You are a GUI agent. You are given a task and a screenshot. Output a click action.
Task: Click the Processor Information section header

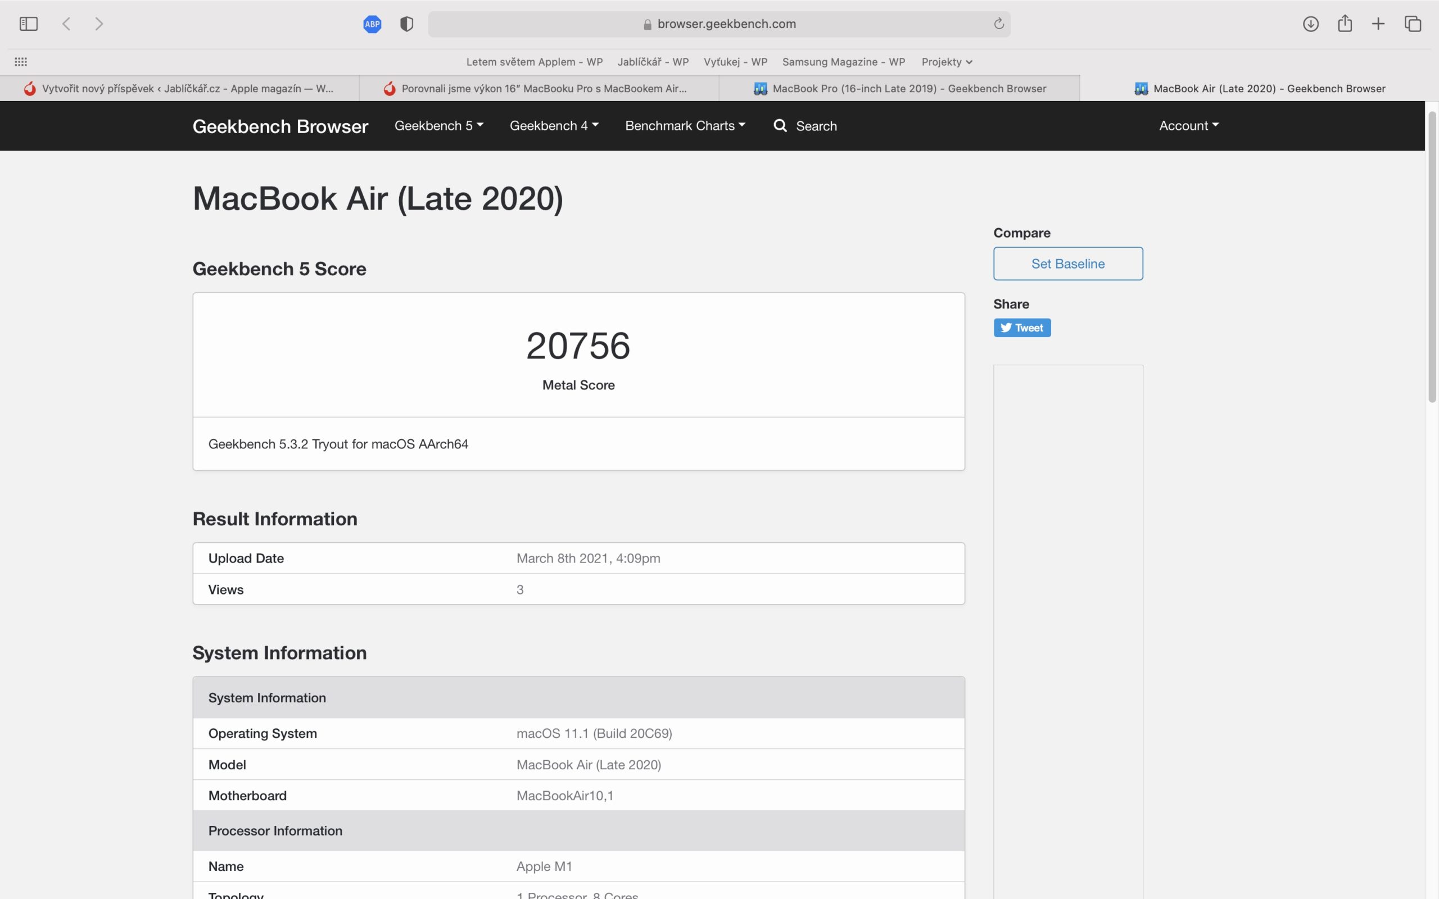coord(578,830)
